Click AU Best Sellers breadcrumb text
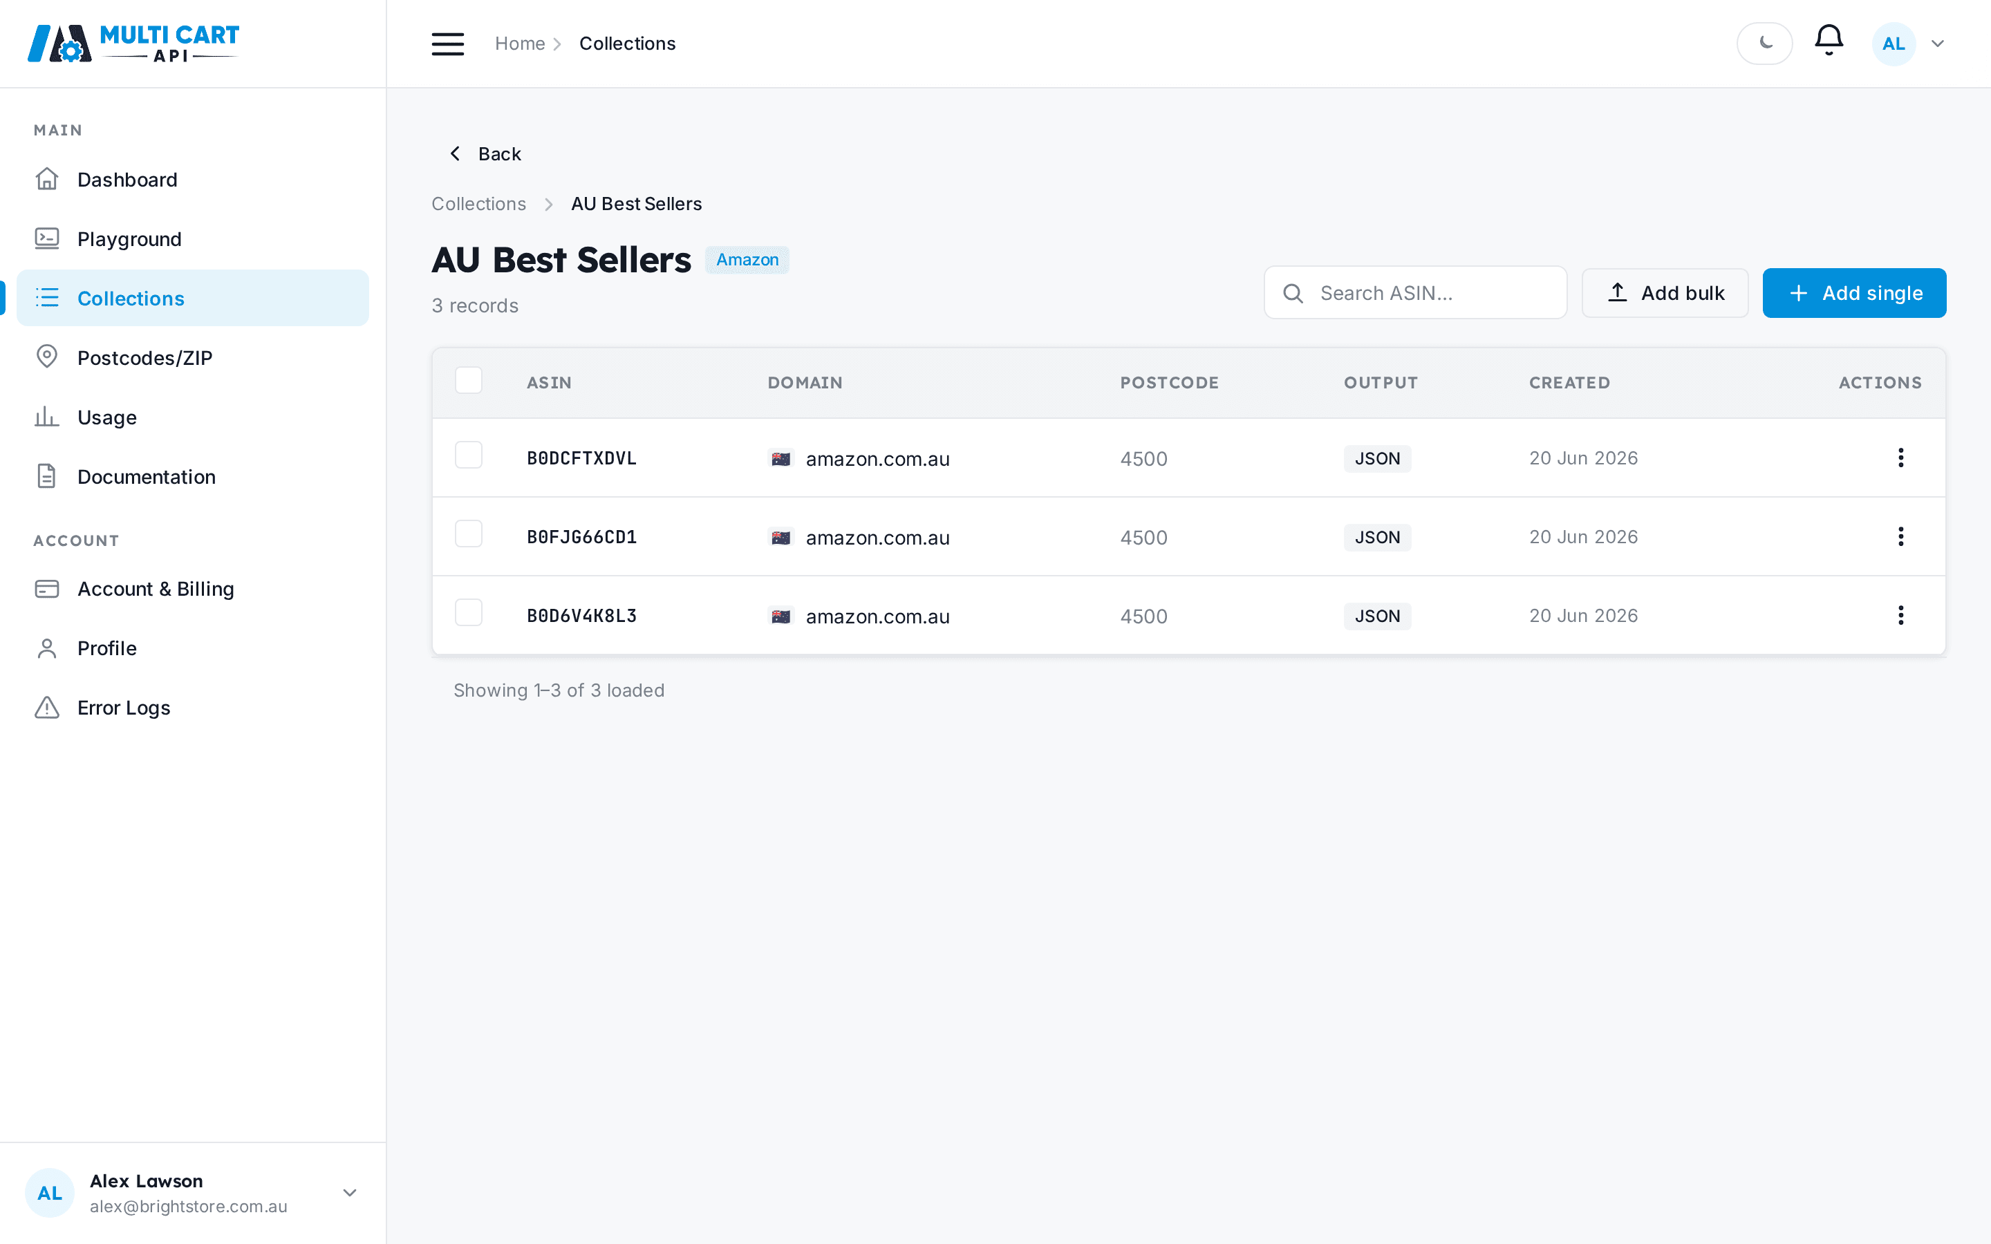Image resolution: width=1991 pixels, height=1244 pixels. pos(636,204)
